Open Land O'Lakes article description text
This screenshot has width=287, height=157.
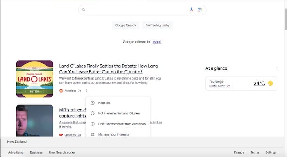[110, 80]
